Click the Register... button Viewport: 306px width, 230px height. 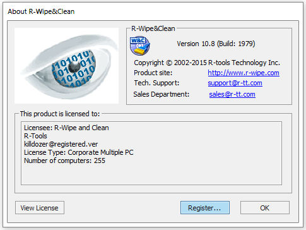(x=204, y=208)
